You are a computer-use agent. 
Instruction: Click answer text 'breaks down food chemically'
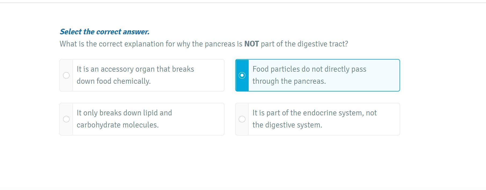click(x=114, y=81)
